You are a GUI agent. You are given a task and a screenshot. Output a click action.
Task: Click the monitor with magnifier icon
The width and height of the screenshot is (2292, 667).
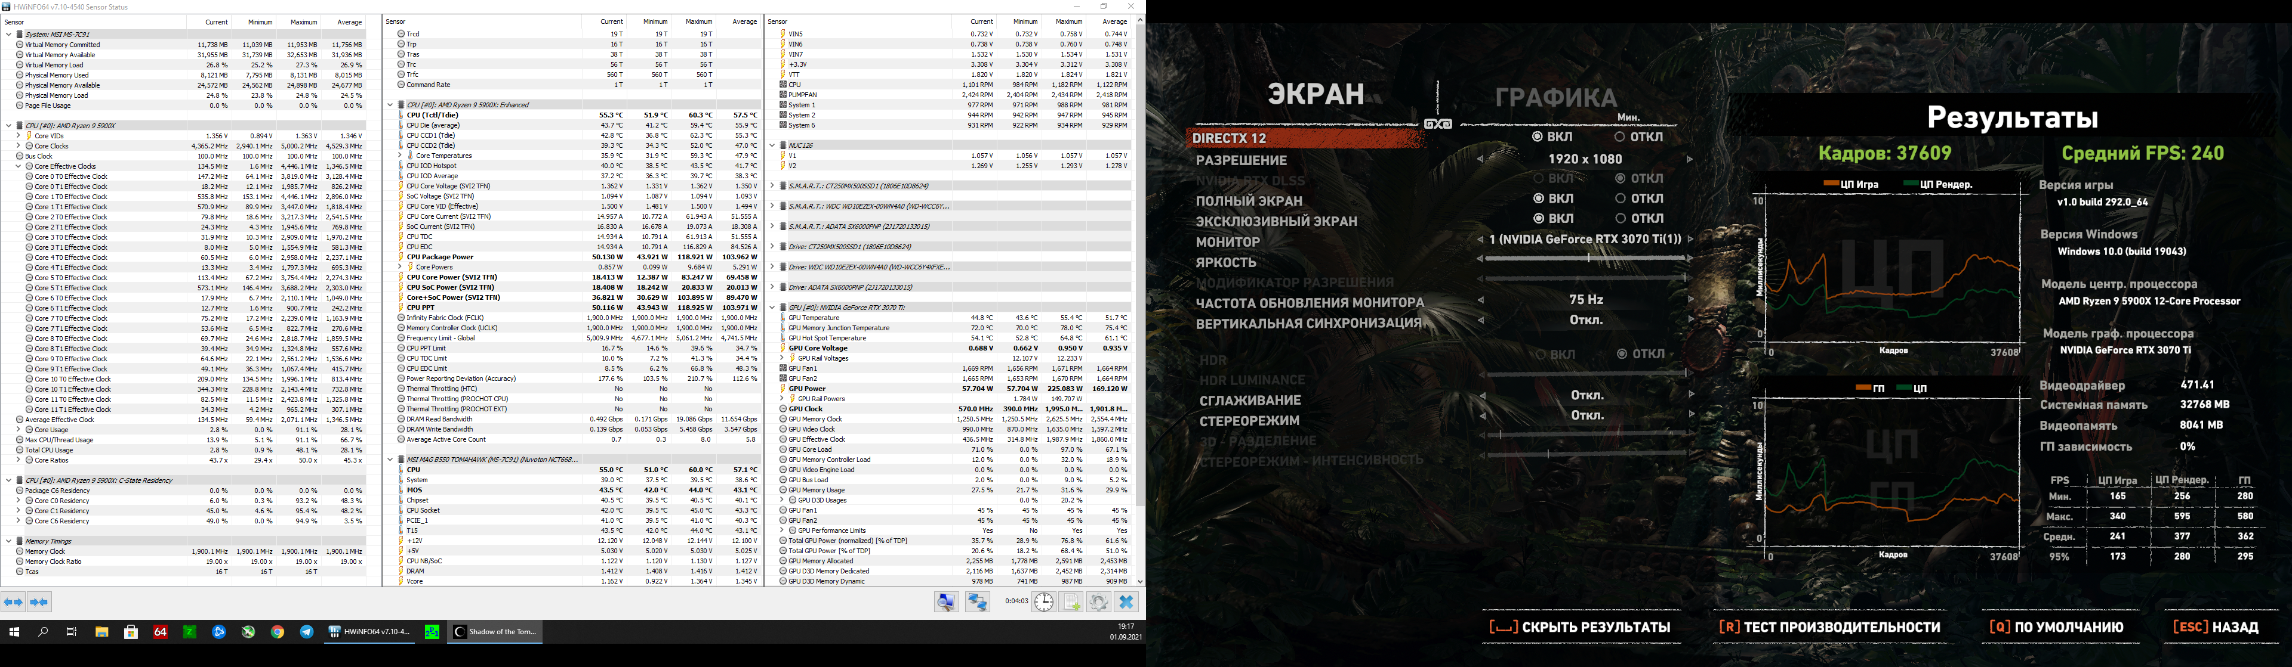point(947,601)
